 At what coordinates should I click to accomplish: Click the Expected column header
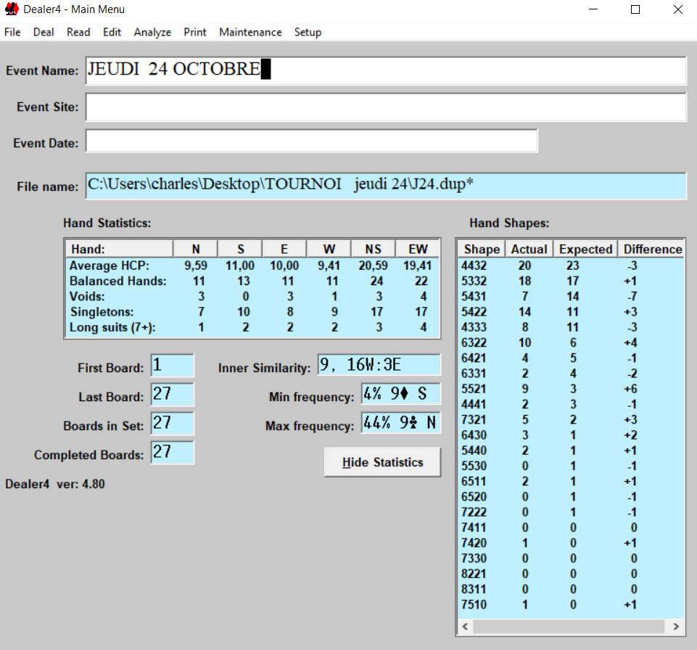pos(585,249)
